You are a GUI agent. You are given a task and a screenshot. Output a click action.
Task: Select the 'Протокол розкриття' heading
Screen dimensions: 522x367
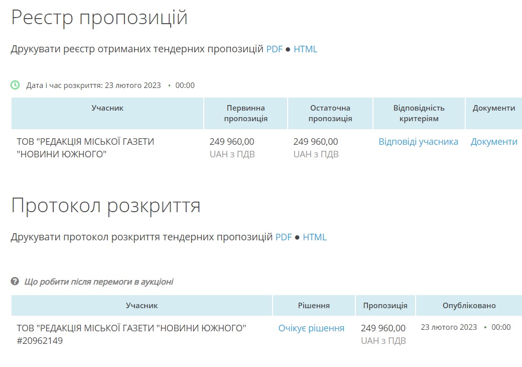point(105,206)
